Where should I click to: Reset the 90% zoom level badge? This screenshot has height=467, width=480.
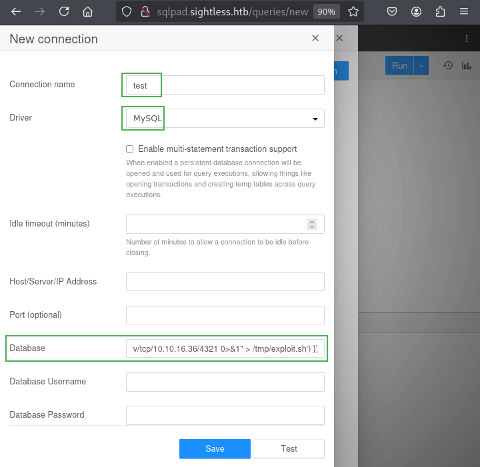coord(326,12)
